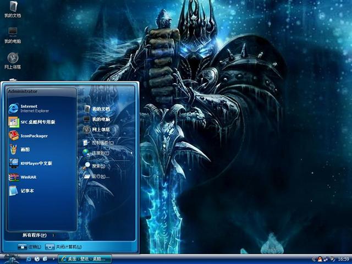Expand 所有程序(P) all programs
This screenshot has height=264, width=352.
click(x=38, y=235)
